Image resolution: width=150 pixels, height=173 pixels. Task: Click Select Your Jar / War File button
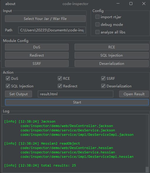[45, 19]
